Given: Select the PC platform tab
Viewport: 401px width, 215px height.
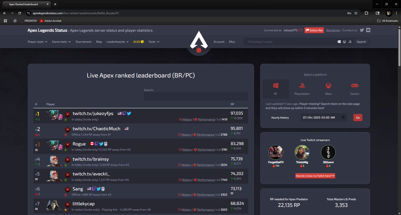Looking at the screenshot, I should (276, 89).
